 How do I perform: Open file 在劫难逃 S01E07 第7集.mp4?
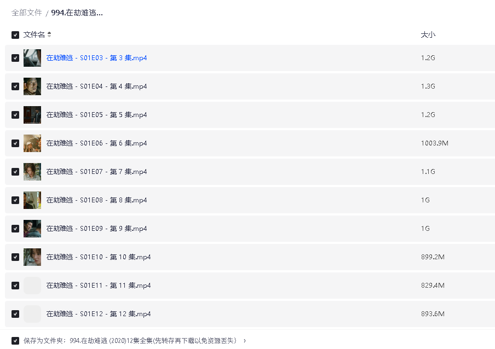pos(96,172)
